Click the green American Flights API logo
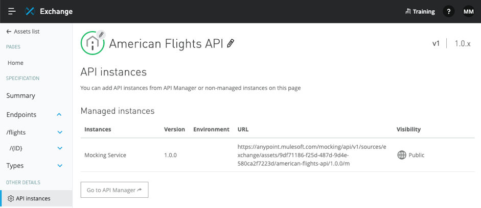The width and height of the screenshot is (481, 208). click(x=92, y=44)
